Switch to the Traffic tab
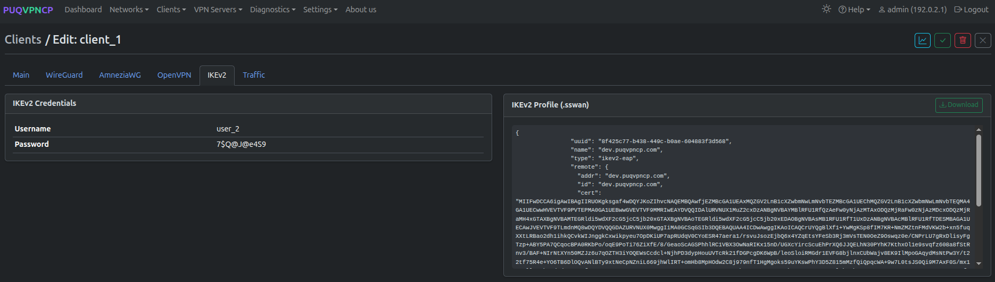 click(254, 75)
